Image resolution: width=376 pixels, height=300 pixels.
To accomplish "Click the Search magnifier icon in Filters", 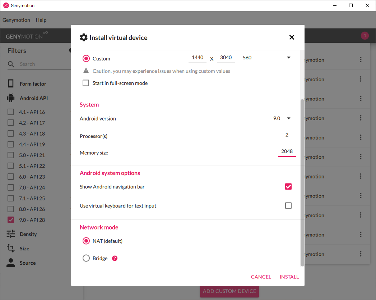I will coord(11,64).
